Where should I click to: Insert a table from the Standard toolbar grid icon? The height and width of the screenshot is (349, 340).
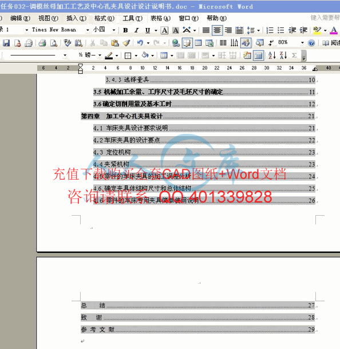click(x=198, y=43)
